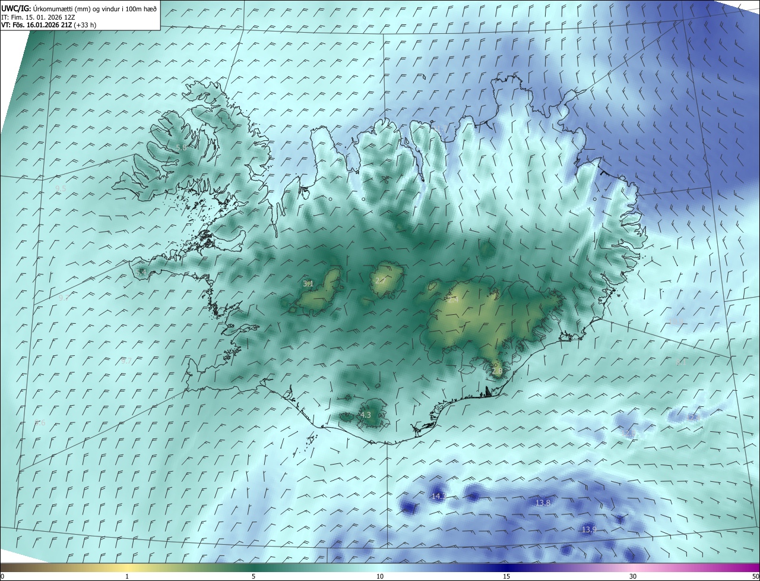Click the 15 tick on the color scale
760x581 pixels.
(506, 576)
